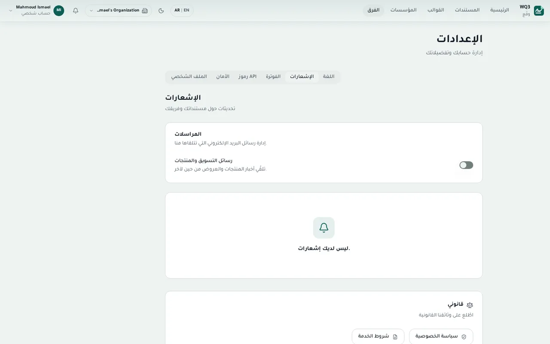Select الفرق in the top navigation
Viewport: 550px width, 344px height.
coord(373,10)
